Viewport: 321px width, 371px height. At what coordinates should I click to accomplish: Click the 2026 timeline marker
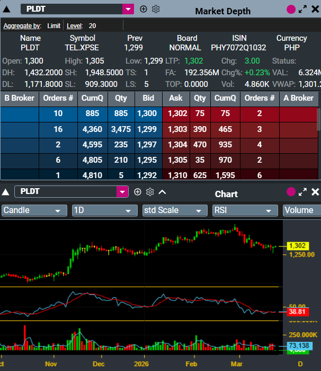pos(141,364)
